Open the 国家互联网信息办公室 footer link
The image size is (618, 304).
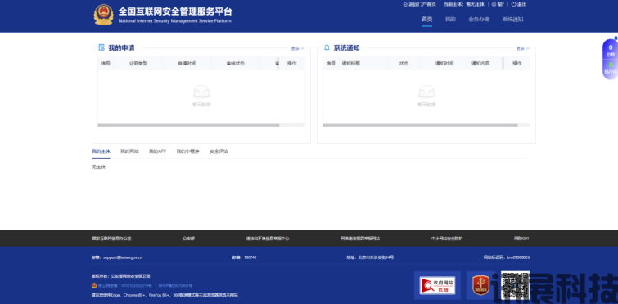point(111,239)
